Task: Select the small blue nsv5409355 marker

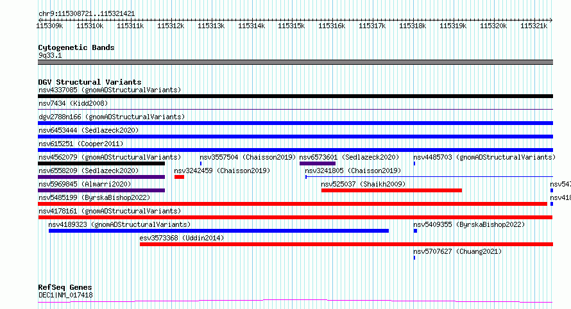Action: click(415, 231)
